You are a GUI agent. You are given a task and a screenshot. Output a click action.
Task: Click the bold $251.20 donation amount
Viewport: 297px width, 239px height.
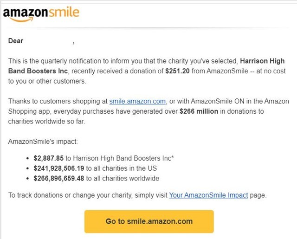(177, 71)
